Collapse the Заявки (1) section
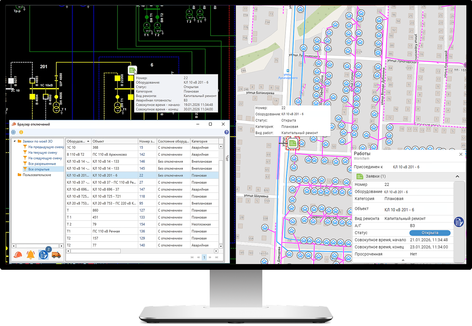This screenshot has width=472, height=326. tap(457, 176)
